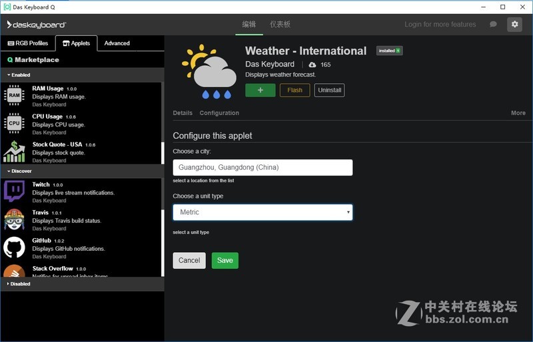Select Stack Overflow title text
This screenshot has height=342, width=533.
(x=53, y=268)
